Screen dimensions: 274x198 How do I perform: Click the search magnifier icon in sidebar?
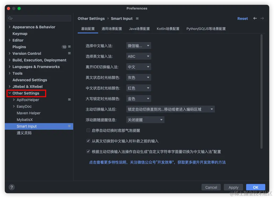point(10,18)
